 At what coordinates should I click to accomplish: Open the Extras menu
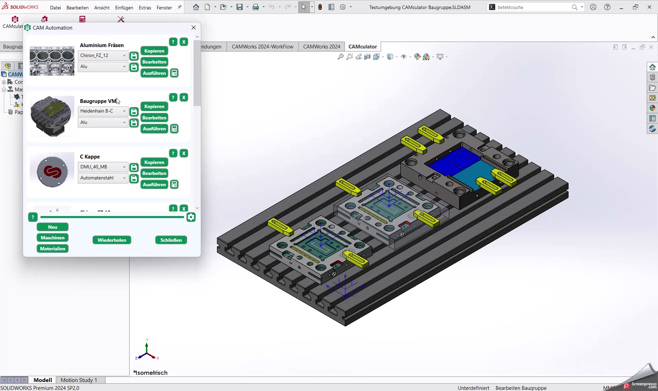click(145, 8)
